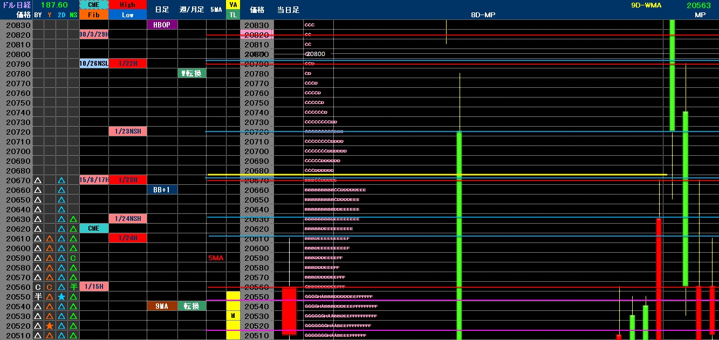Click the yellow VA header cell
The width and height of the screenshot is (719, 340).
(233, 4)
